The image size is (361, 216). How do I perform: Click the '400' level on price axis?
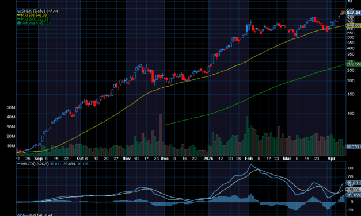point(351,48)
